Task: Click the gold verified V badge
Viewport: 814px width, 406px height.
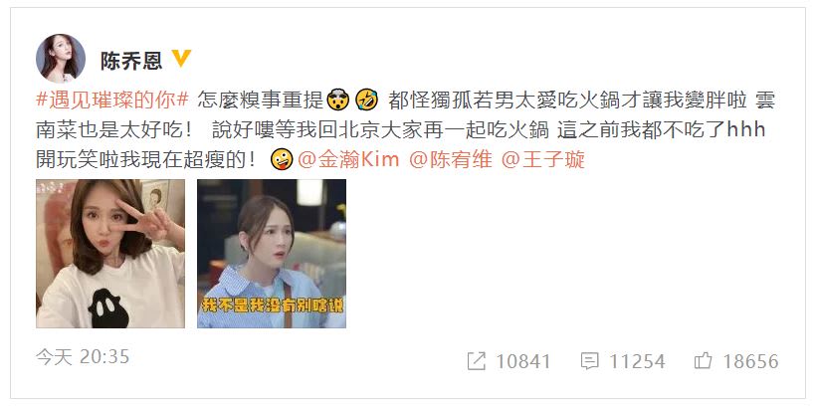Action: tap(182, 58)
